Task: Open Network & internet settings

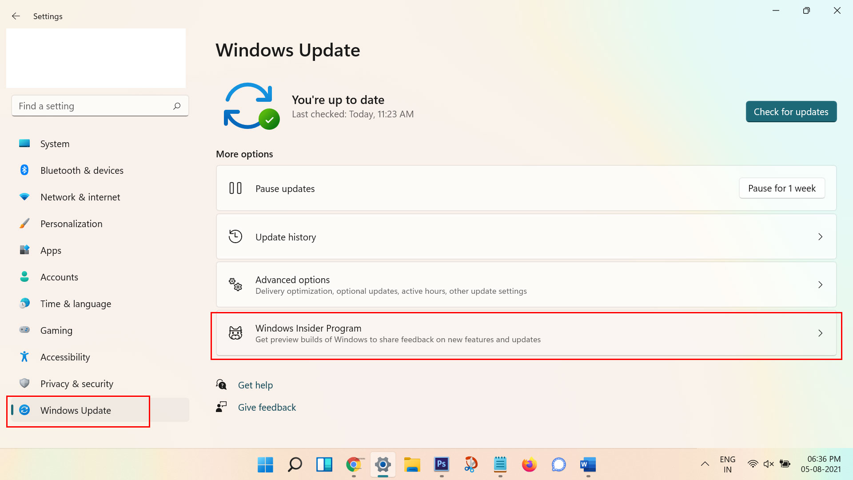Action: [80, 197]
